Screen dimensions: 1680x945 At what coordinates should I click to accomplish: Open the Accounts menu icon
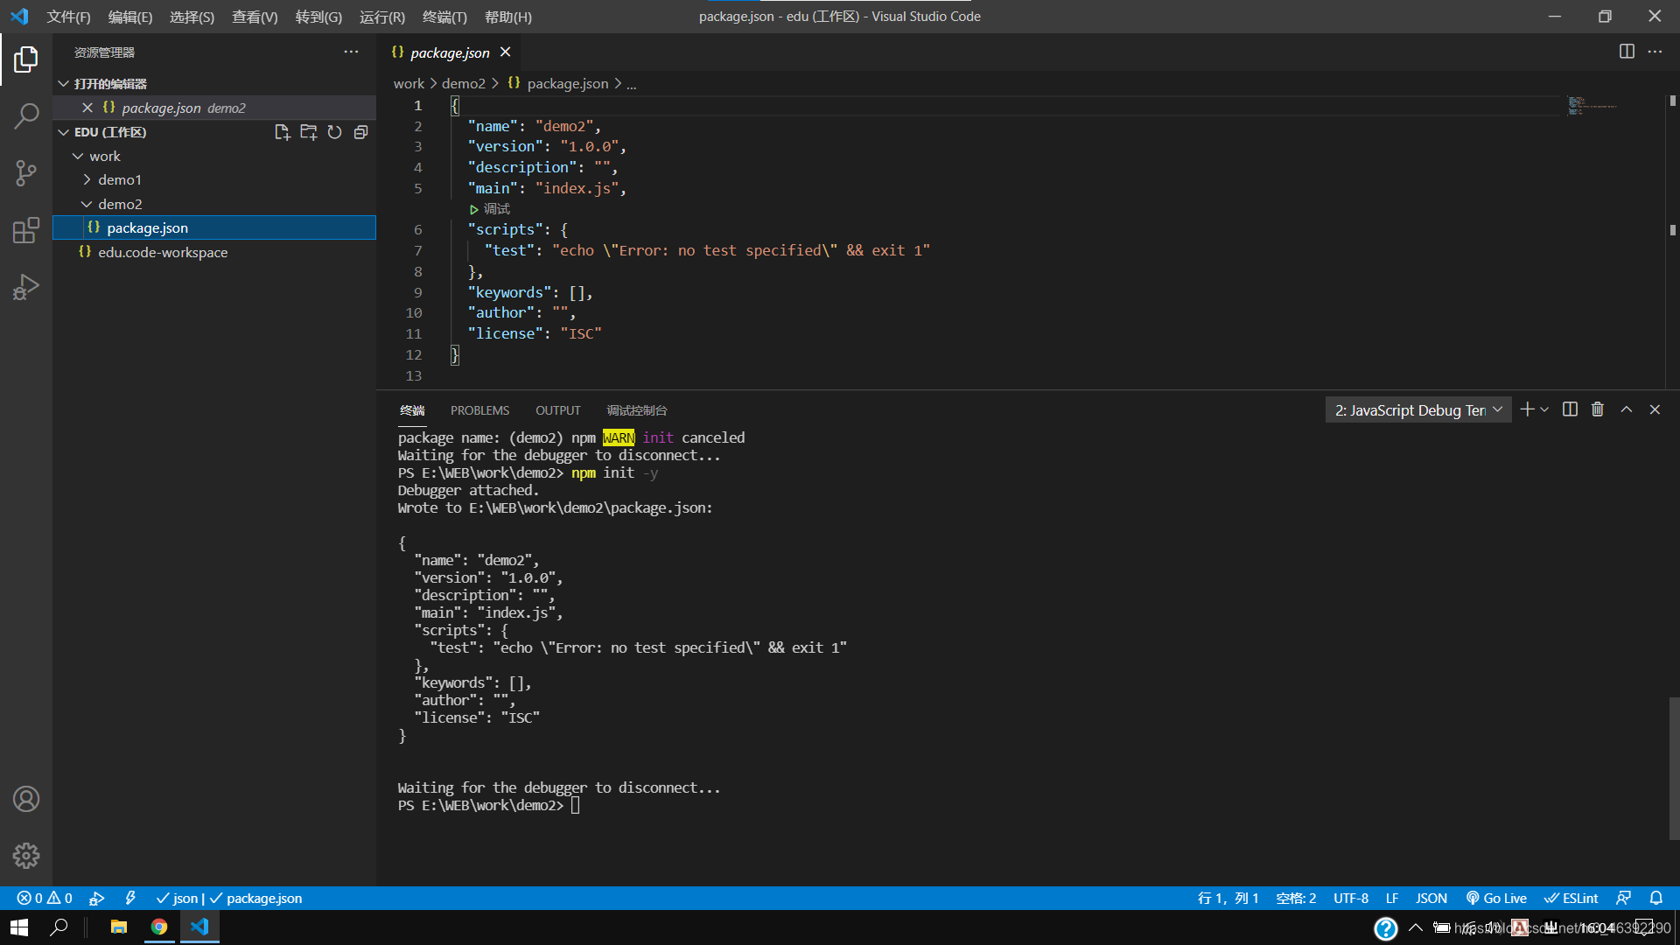click(x=26, y=799)
